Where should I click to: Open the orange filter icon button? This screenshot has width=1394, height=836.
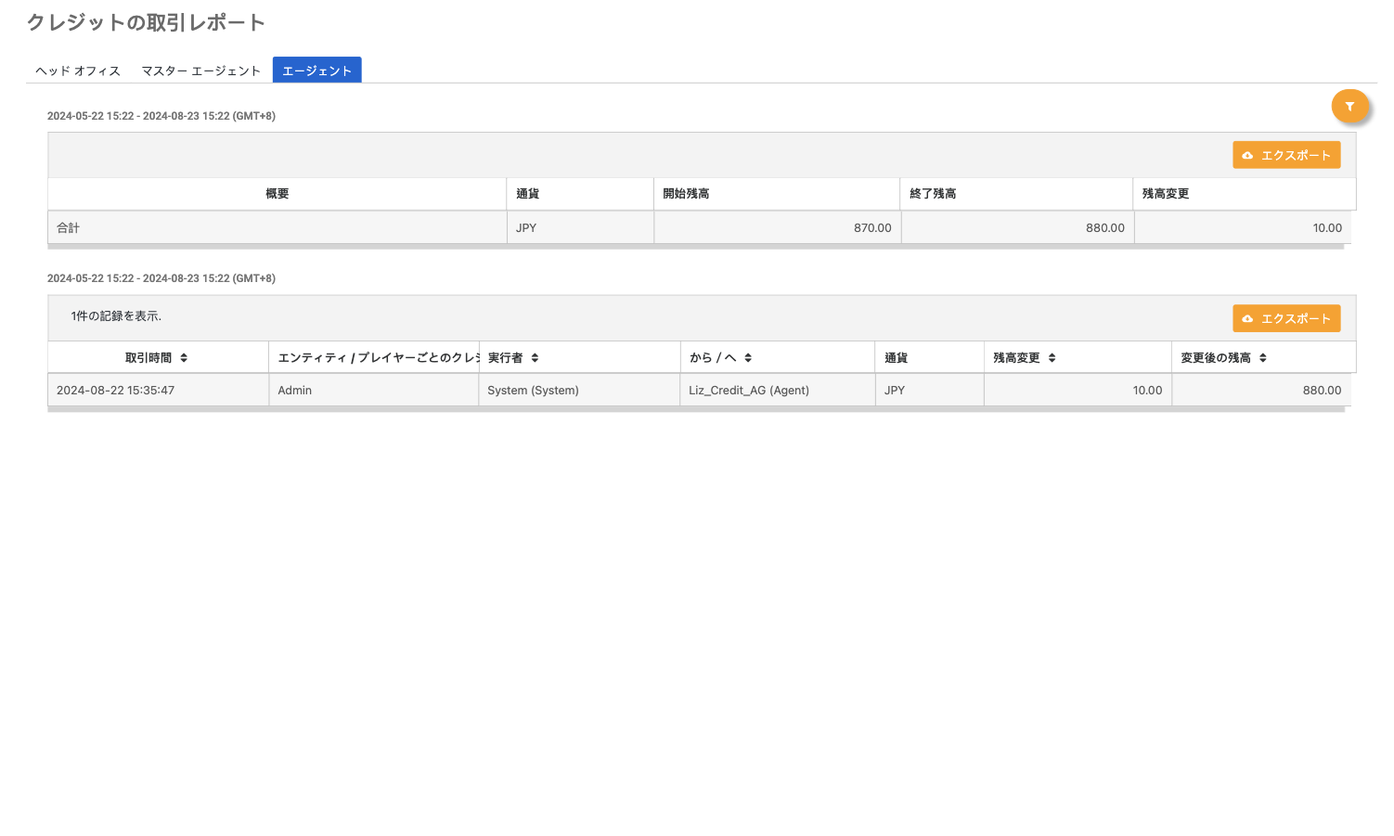[1349, 107]
